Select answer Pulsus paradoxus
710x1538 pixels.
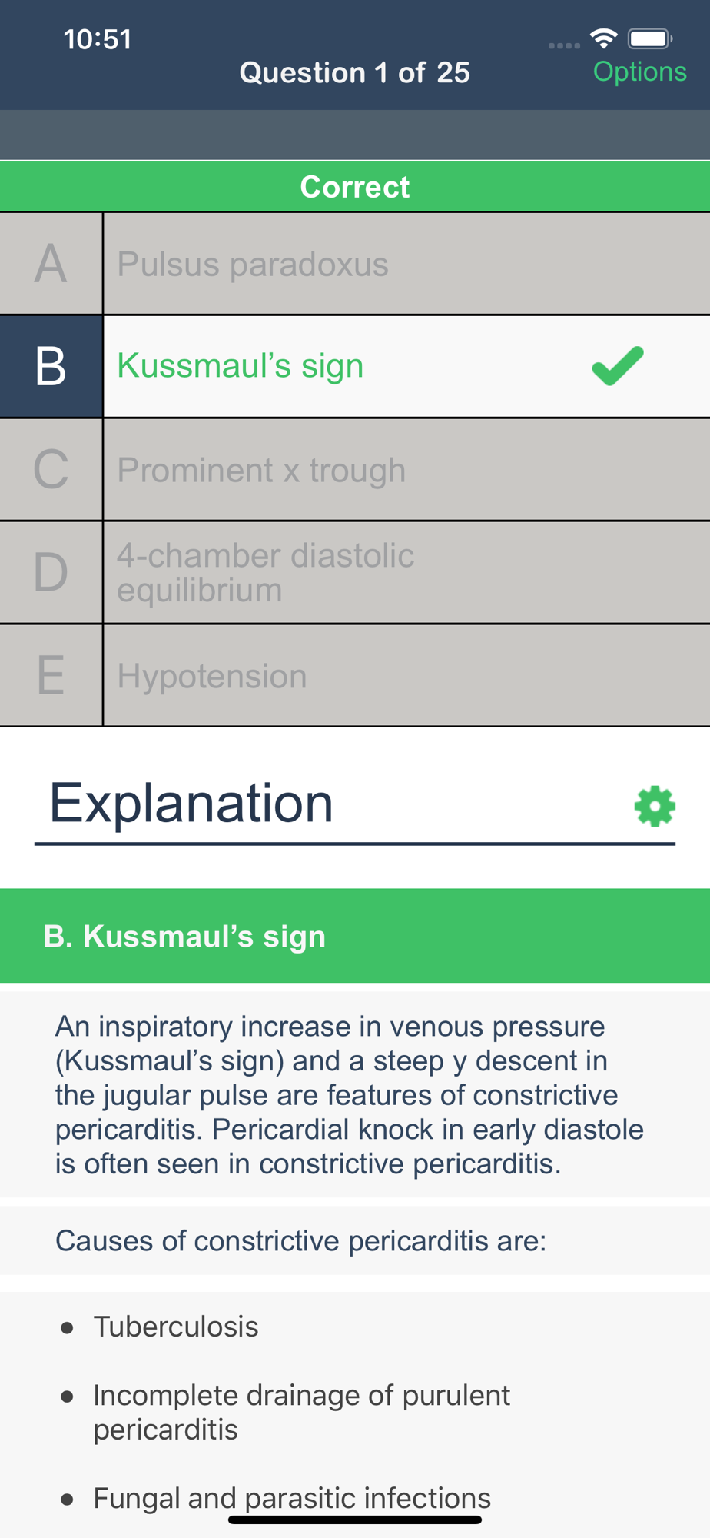[x=253, y=265]
